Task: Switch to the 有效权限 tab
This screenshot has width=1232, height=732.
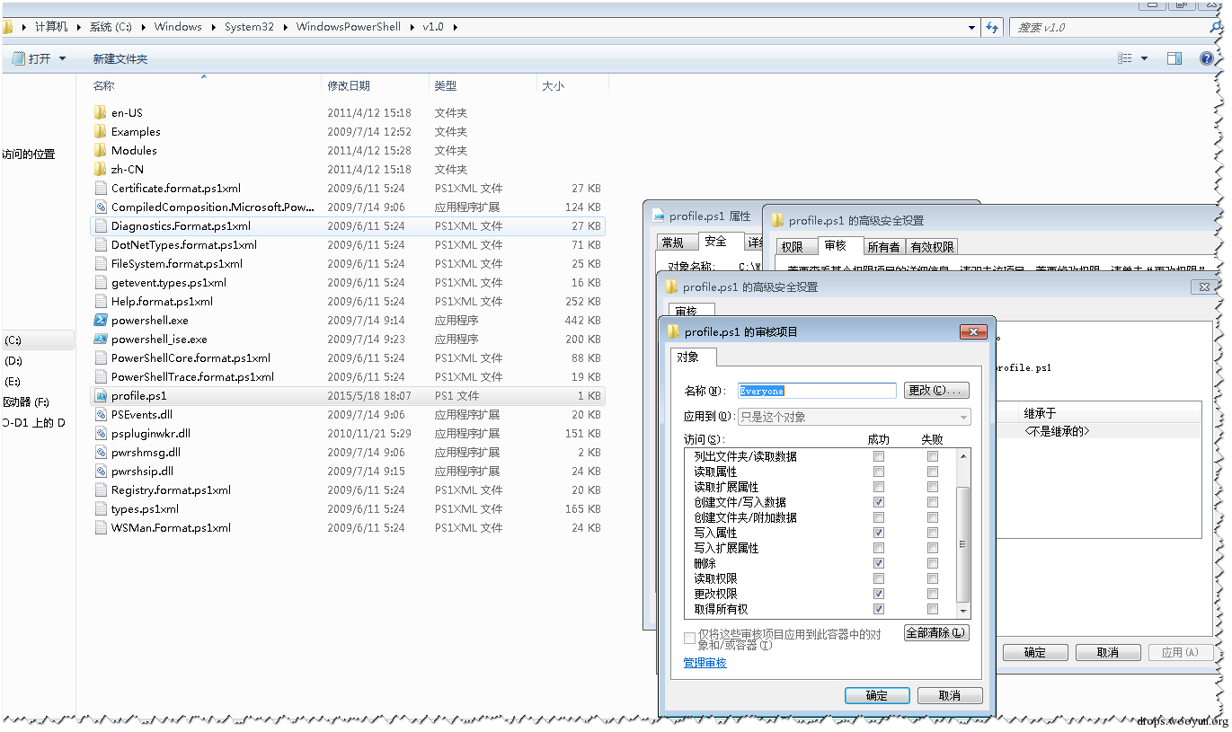Action: [932, 246]
